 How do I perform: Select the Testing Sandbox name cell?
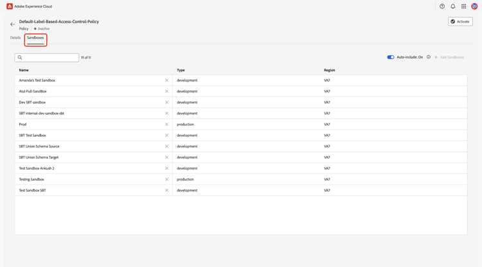(x=31, y=180)
